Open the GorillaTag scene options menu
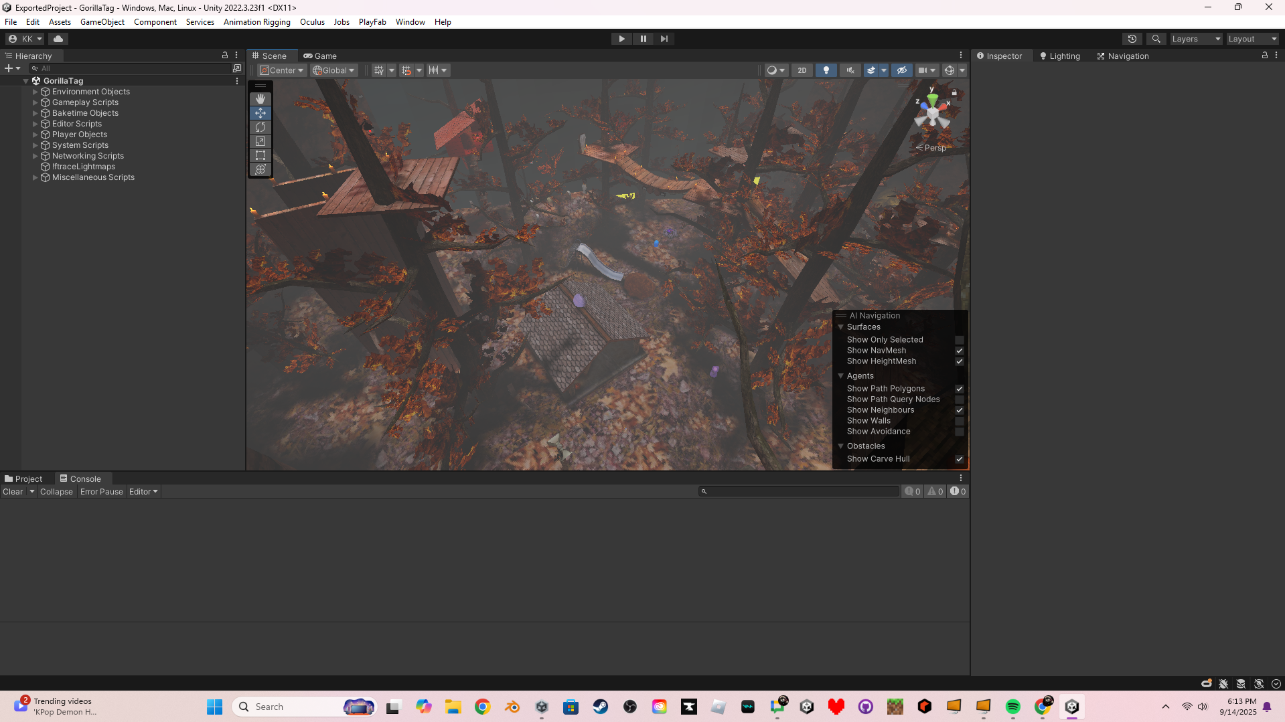Image resolution: width=1285 pixels, height=722 pixels. click(x=237, y=81)
